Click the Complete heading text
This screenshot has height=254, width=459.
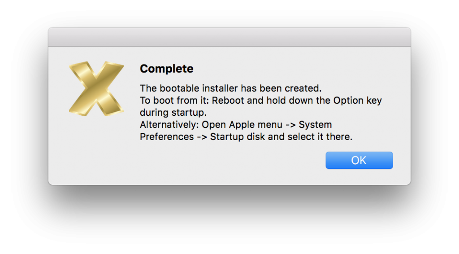tap(167, 69)
